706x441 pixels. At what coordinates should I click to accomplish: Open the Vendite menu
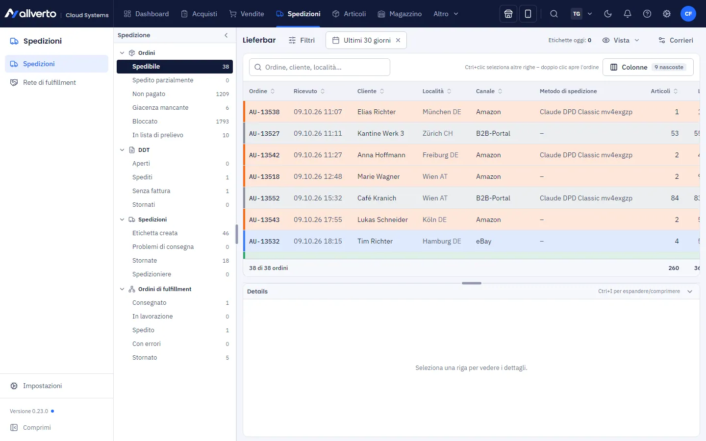coord(247,14)
